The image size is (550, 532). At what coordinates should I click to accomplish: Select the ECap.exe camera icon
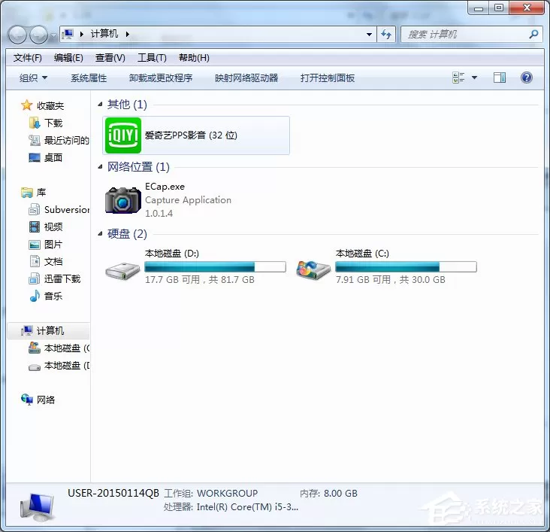pos(123,199)
